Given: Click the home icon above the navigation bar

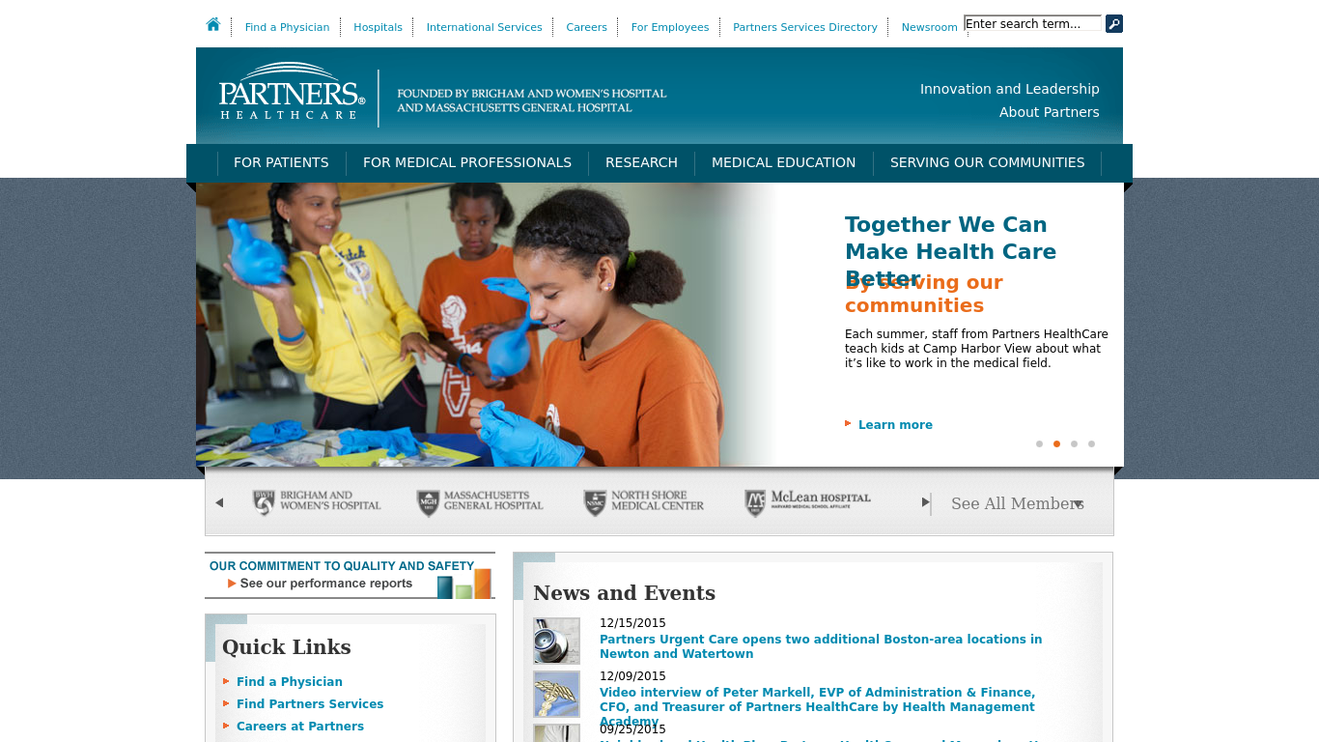Looking at the screenshot, I should (x=212, y=24).
